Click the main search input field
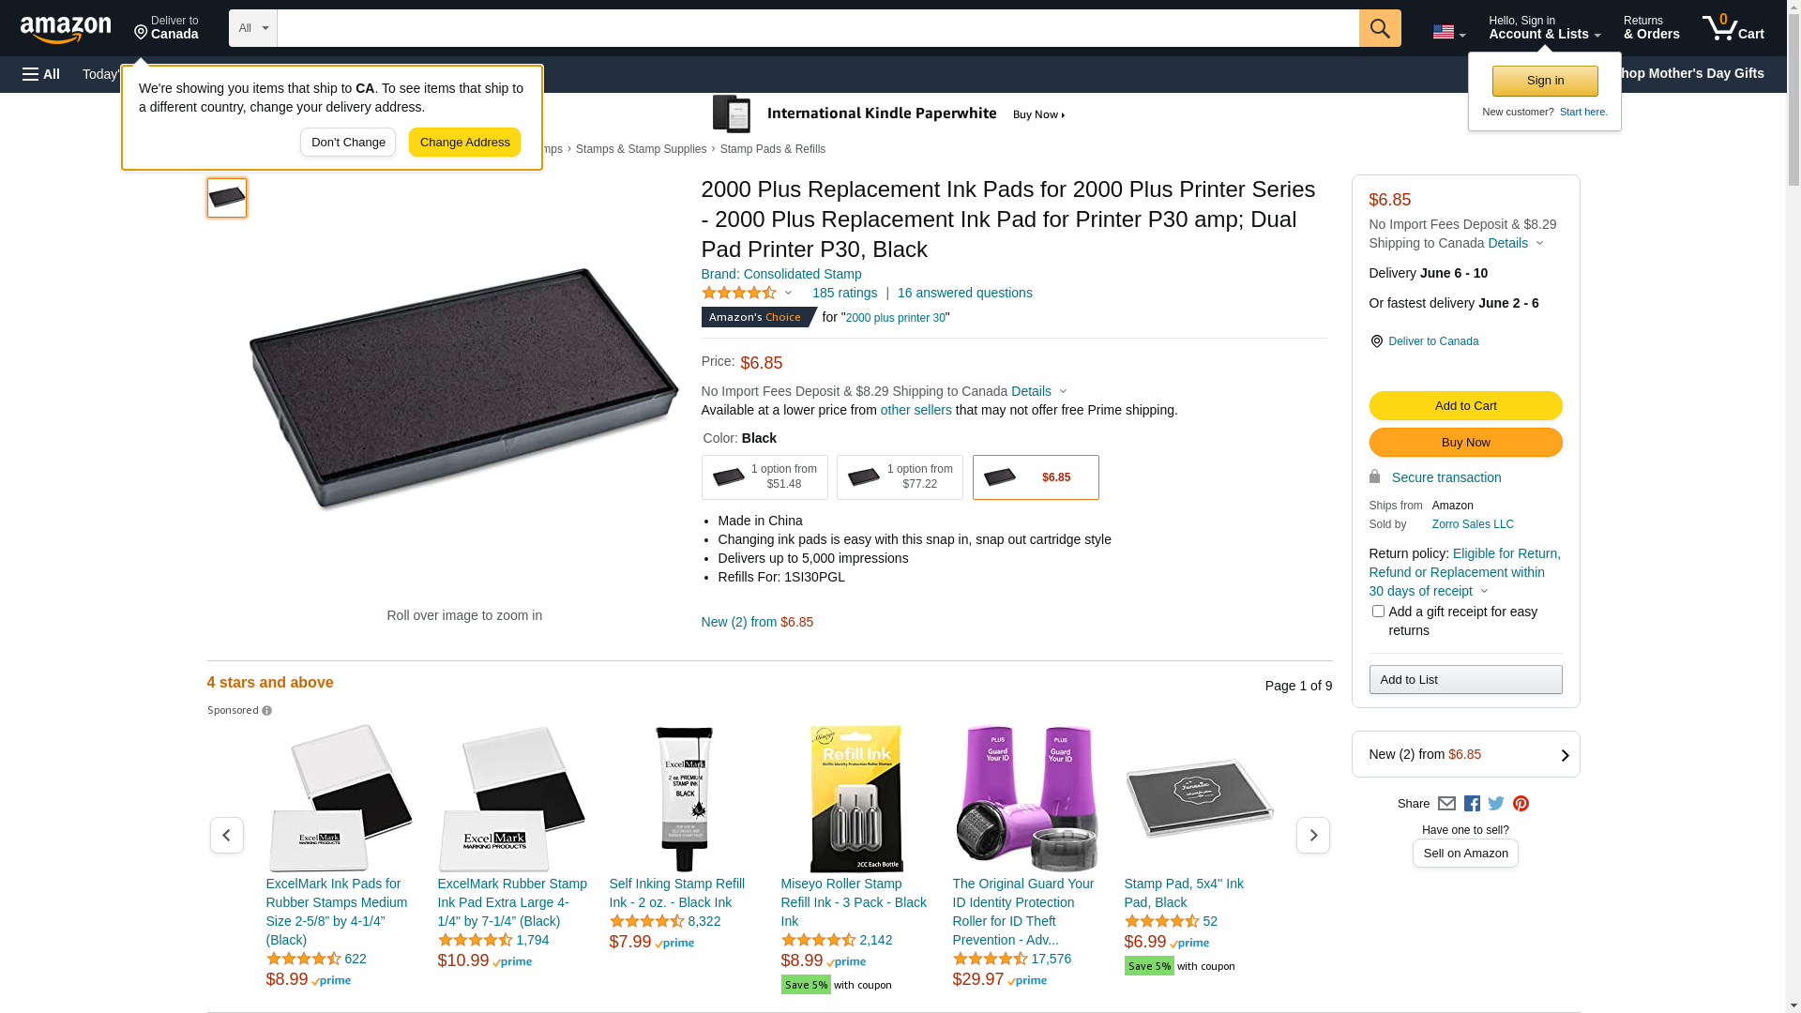The width and height of the screenshot is (1801, 1013). (817, 28)
